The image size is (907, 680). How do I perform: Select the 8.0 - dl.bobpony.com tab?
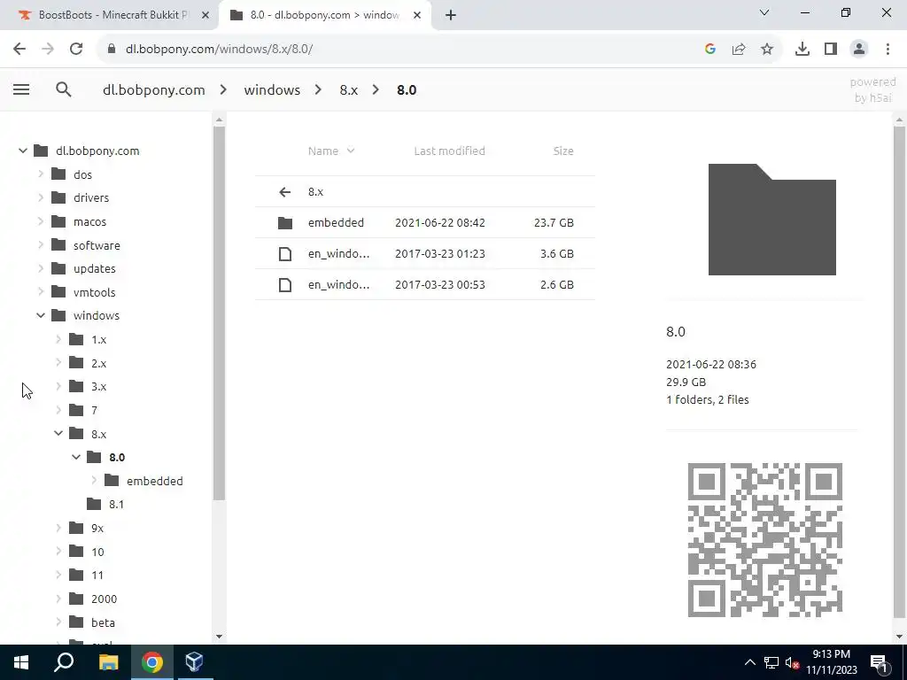tap(324, 15)
